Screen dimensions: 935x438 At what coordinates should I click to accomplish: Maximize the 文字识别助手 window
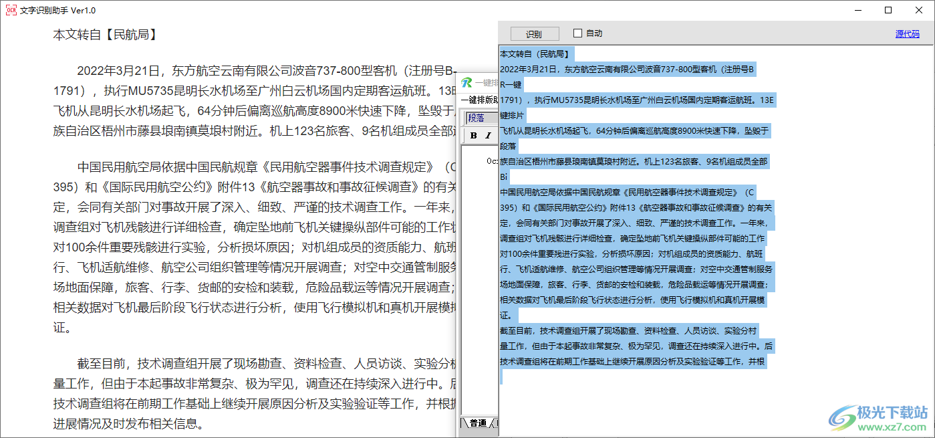click(889, 10)
